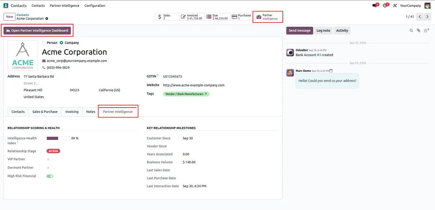Click the followers person icon
Image resolution: width=435 pixels, height=210 pixels.
pos(426,30)
